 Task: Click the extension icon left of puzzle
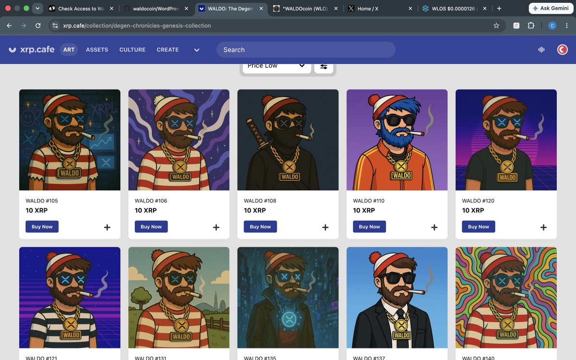coord(516,25)
